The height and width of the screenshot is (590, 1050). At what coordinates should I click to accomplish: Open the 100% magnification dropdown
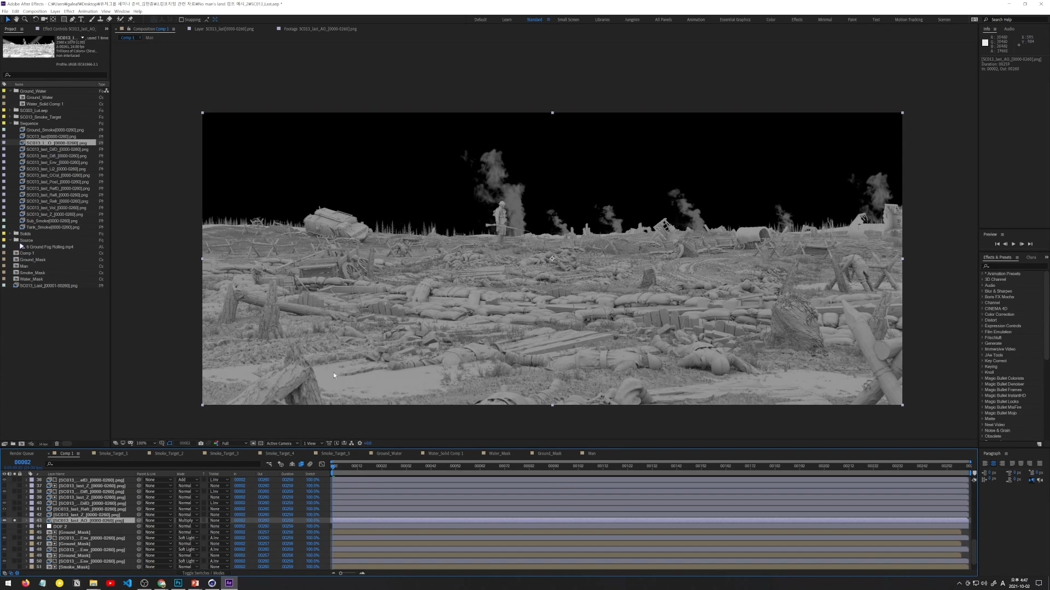(x=145, y=443)
